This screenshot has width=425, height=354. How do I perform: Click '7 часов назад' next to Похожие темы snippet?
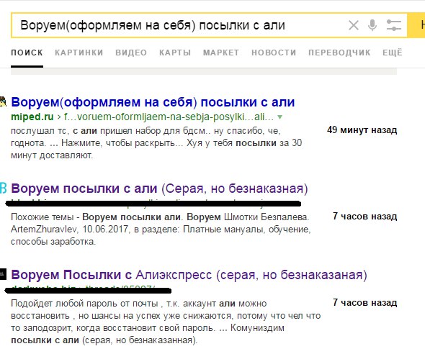click(x=364, y=217)
